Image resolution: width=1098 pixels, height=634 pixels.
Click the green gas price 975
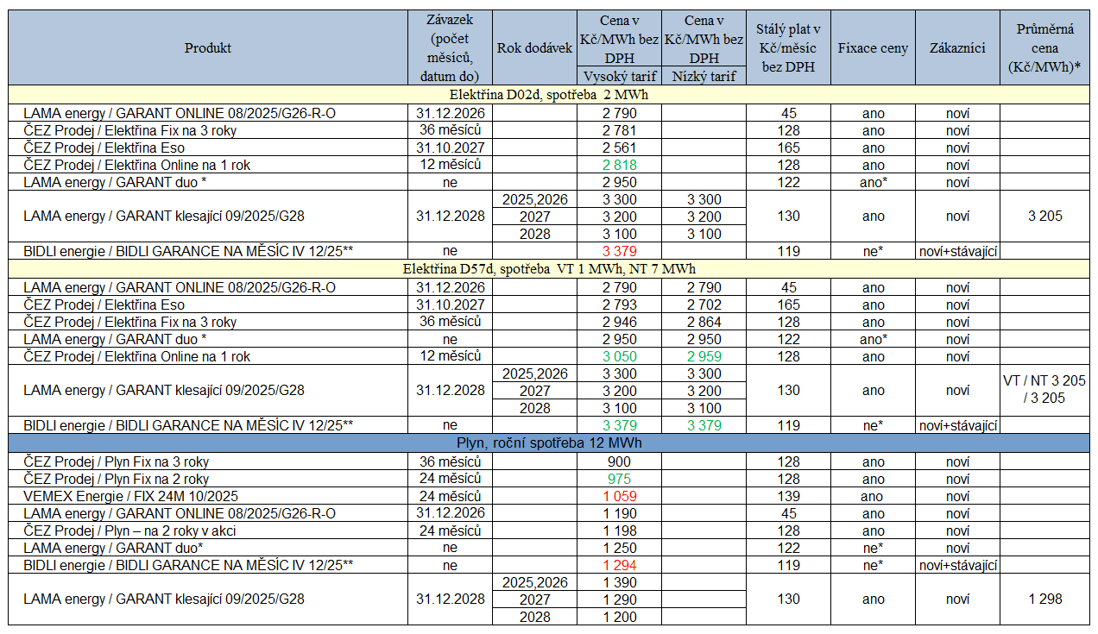(x=619, y=479)
